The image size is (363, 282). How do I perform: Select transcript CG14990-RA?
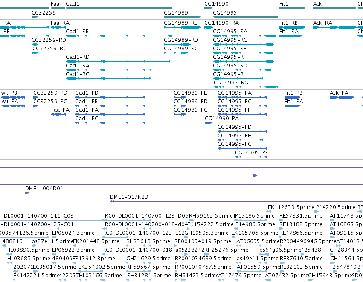209,27
